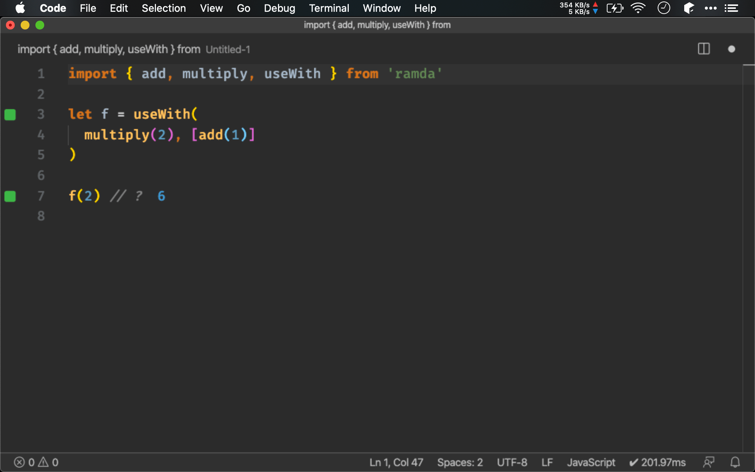Click the Split Editor icon
The height and width of the screenshot is (472, 755).
[704, 49]
